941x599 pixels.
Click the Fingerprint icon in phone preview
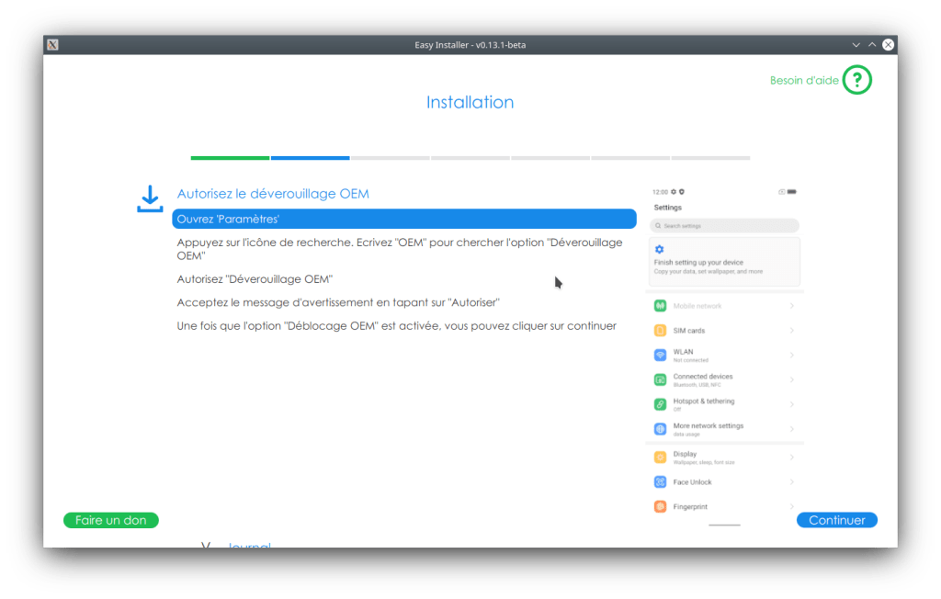click(660, 507)
